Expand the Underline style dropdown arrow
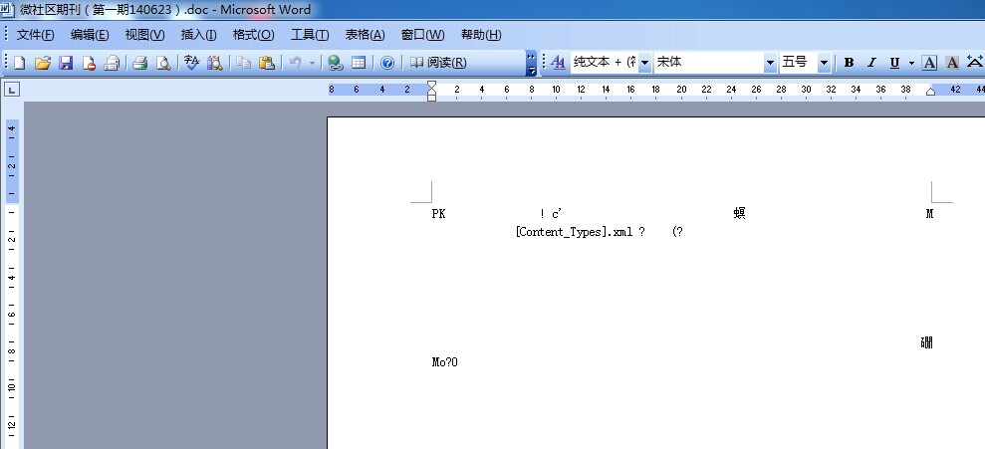Image resolution: width=985 pixels, height=449 pixels. pyautogui.click(x=911, y=63)
